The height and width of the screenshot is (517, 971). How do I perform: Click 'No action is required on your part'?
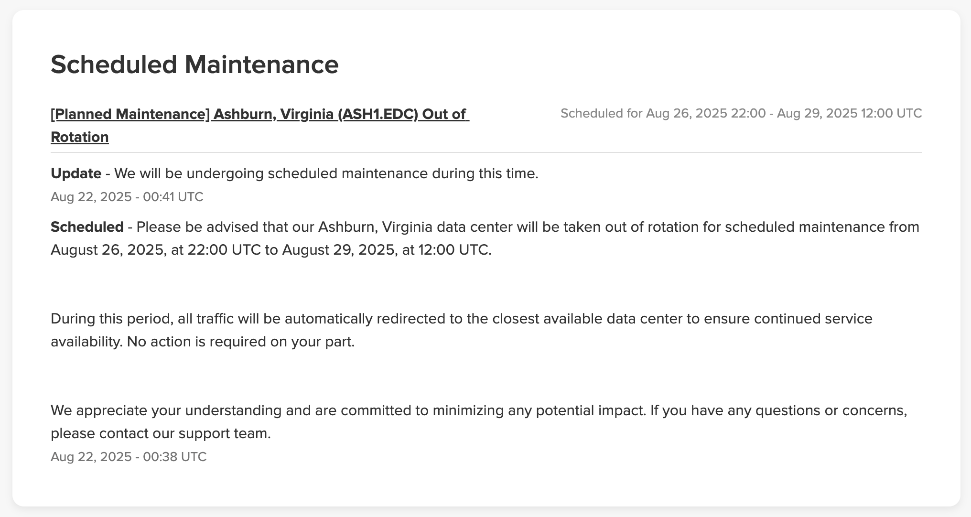pyautogui.click(x=241, y=342)
